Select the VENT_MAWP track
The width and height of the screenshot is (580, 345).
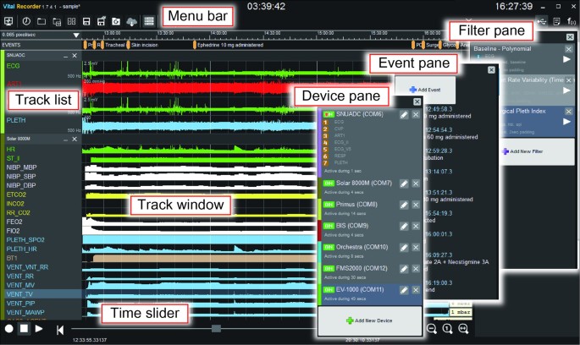pyautogui.click(x=25, y=312)
